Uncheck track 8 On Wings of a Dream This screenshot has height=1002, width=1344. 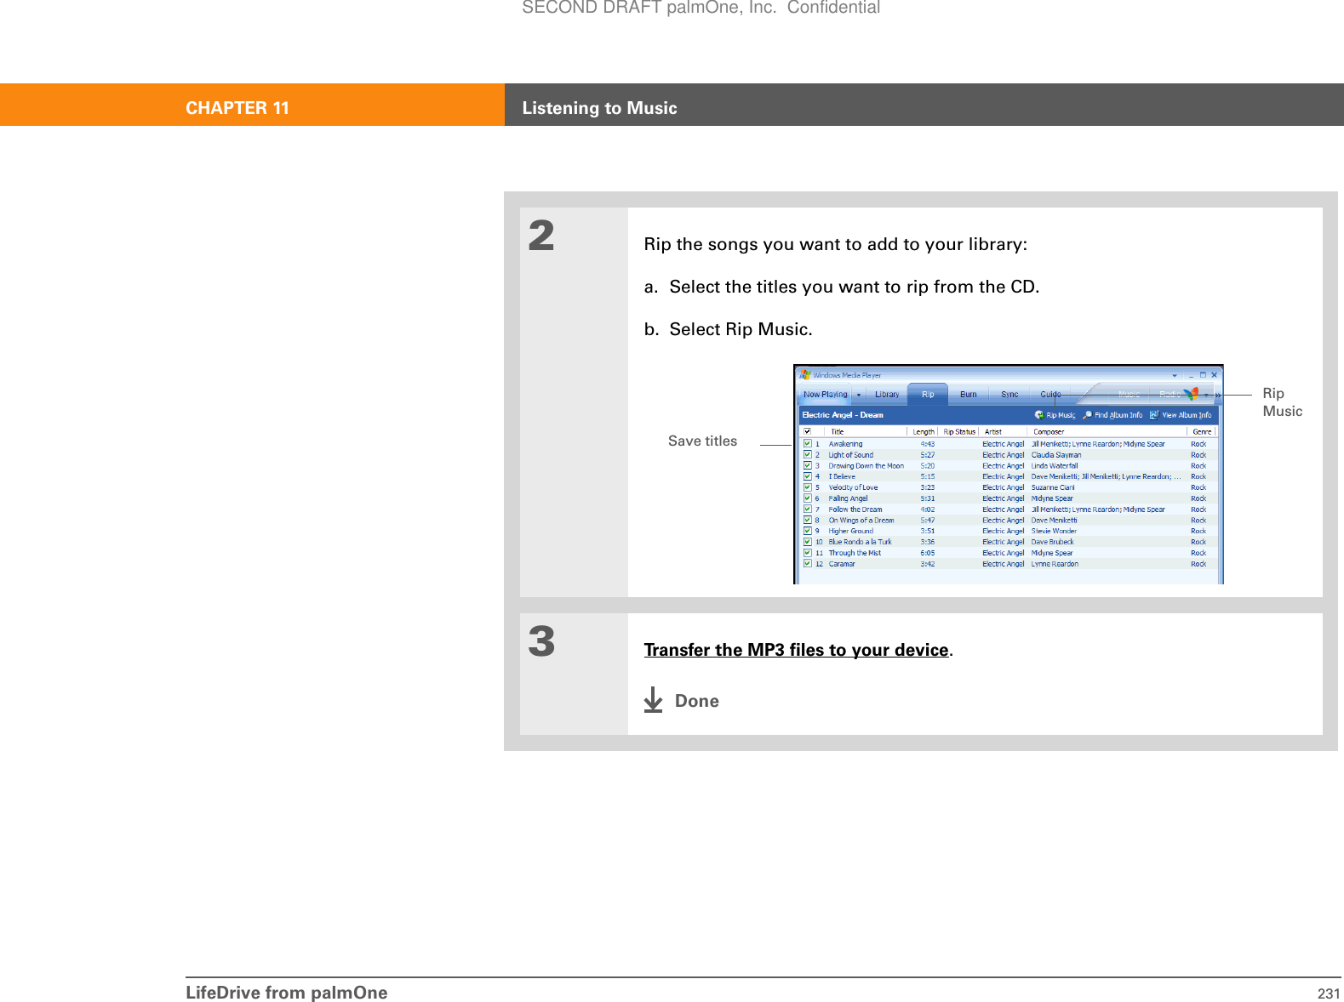[x=808, y=520]
